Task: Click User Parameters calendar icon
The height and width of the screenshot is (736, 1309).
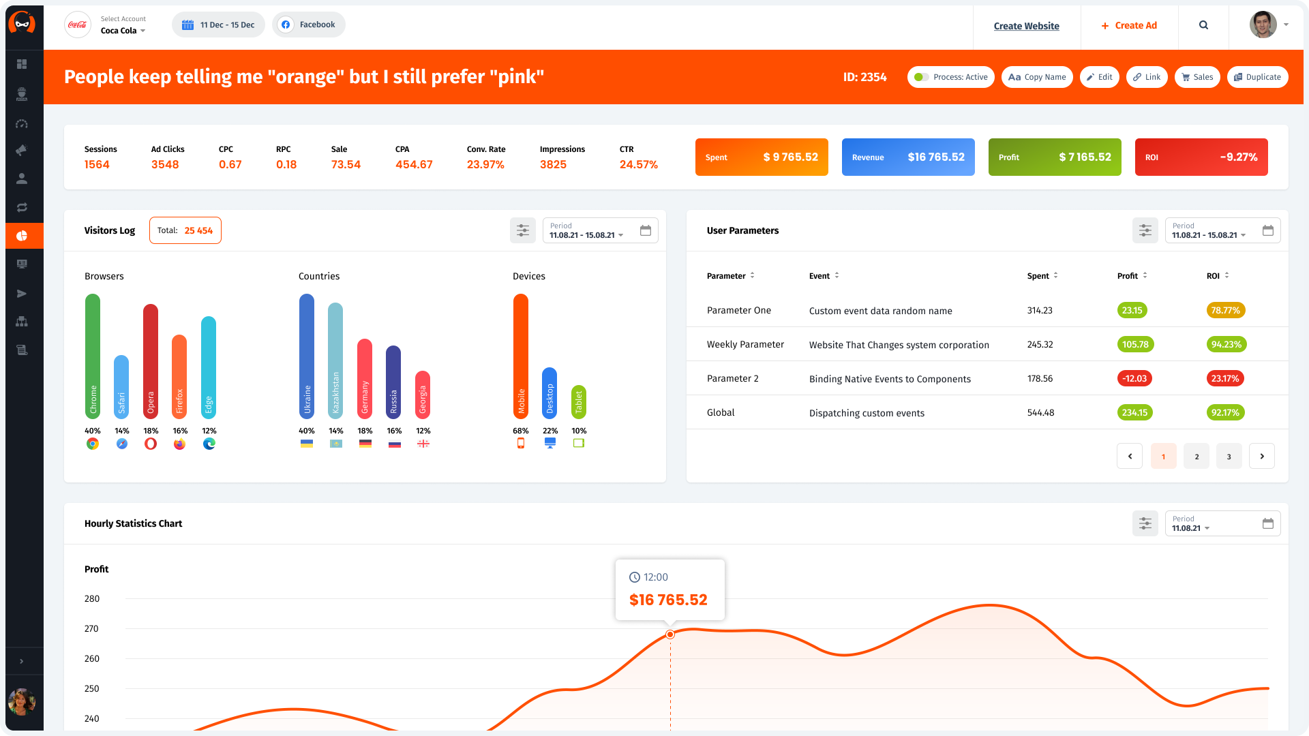Action: 1267,230
